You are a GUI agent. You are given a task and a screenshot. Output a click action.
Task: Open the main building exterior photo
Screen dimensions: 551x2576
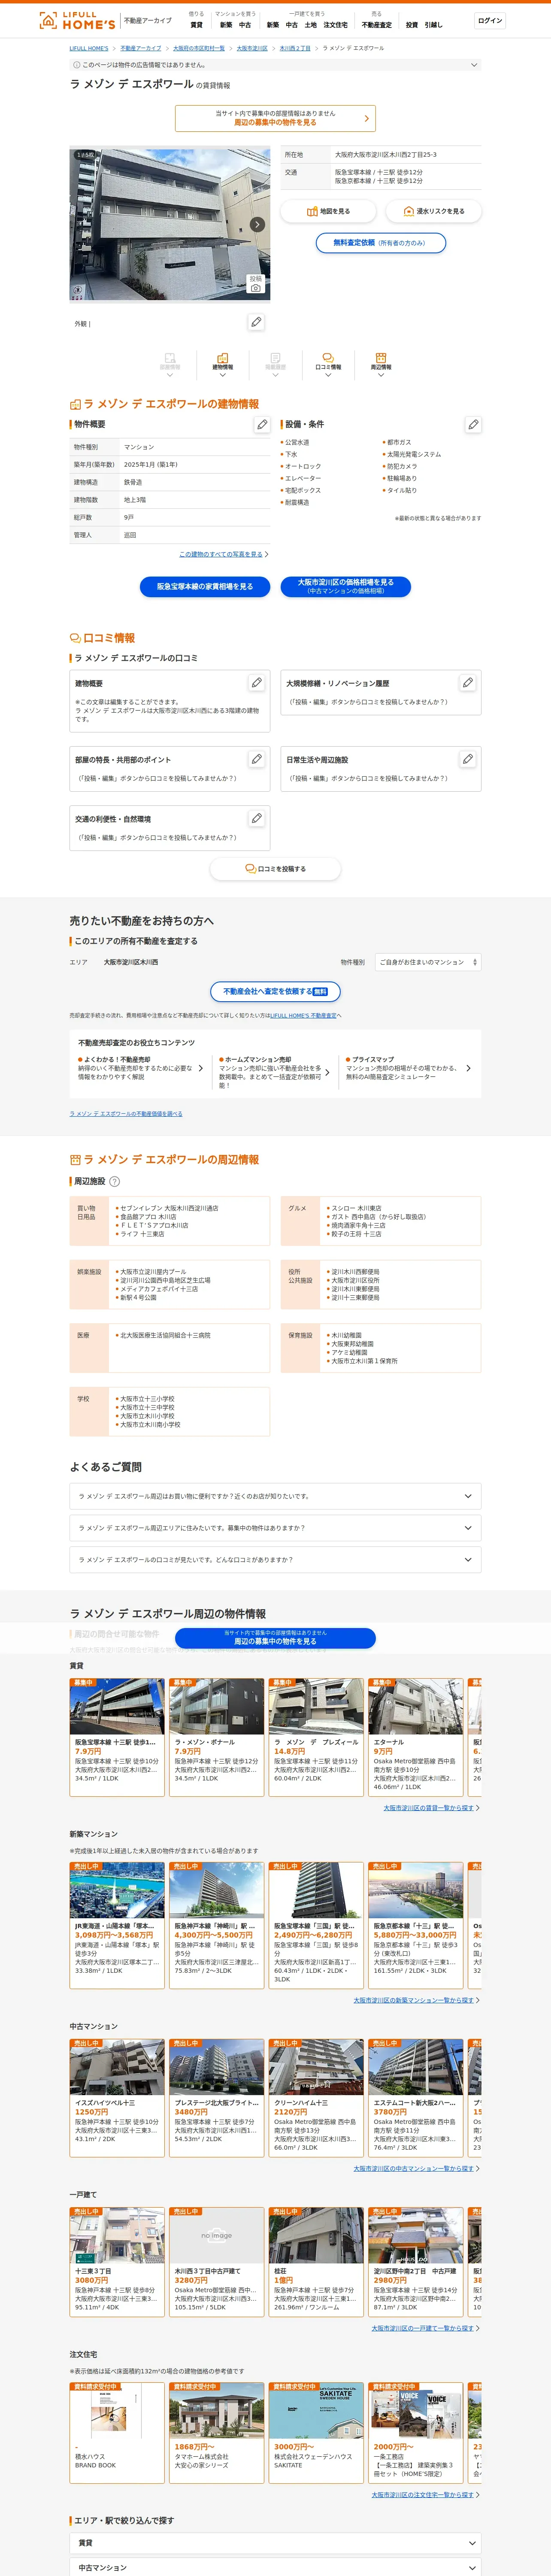tap(170, 224)
